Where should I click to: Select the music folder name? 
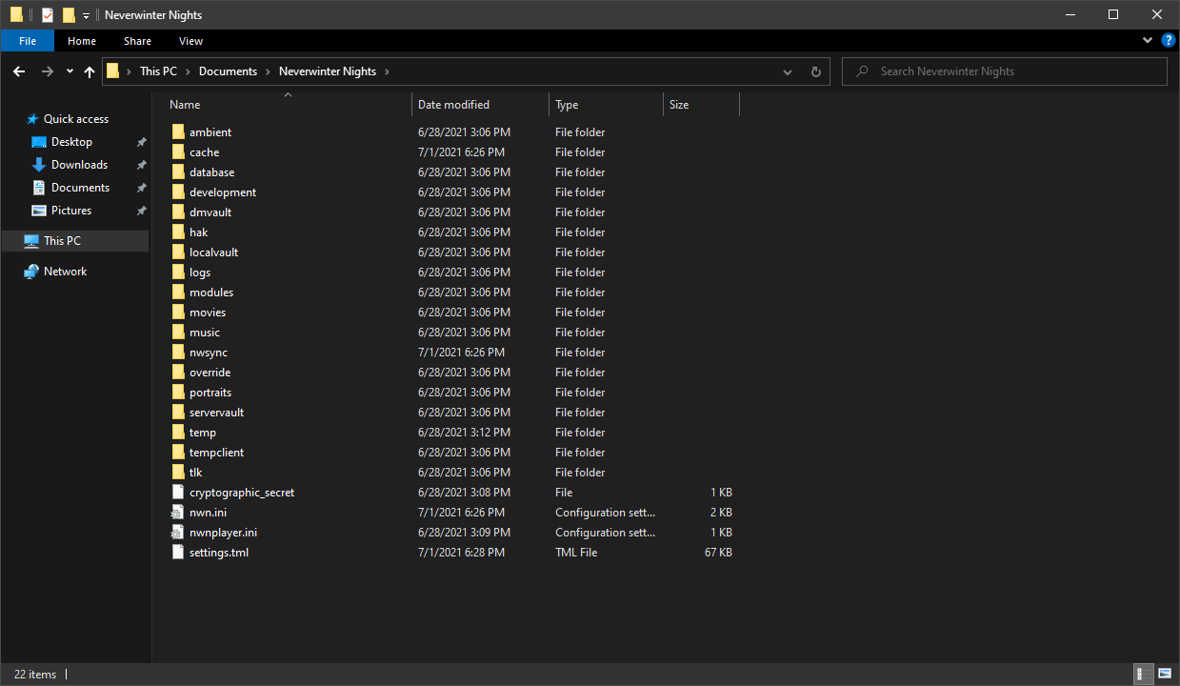pos(205,333)
